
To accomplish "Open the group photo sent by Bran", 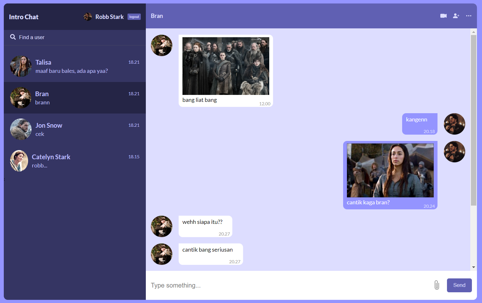I will coord(226,66).
